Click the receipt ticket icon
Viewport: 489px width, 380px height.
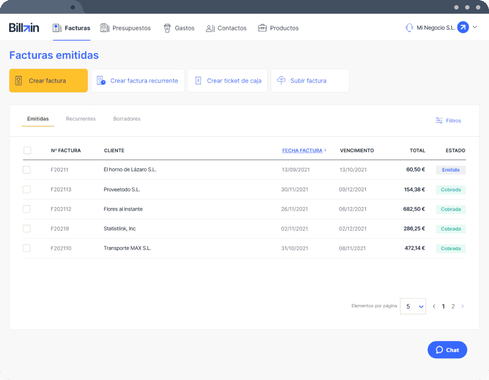click(x=198, y=81)
